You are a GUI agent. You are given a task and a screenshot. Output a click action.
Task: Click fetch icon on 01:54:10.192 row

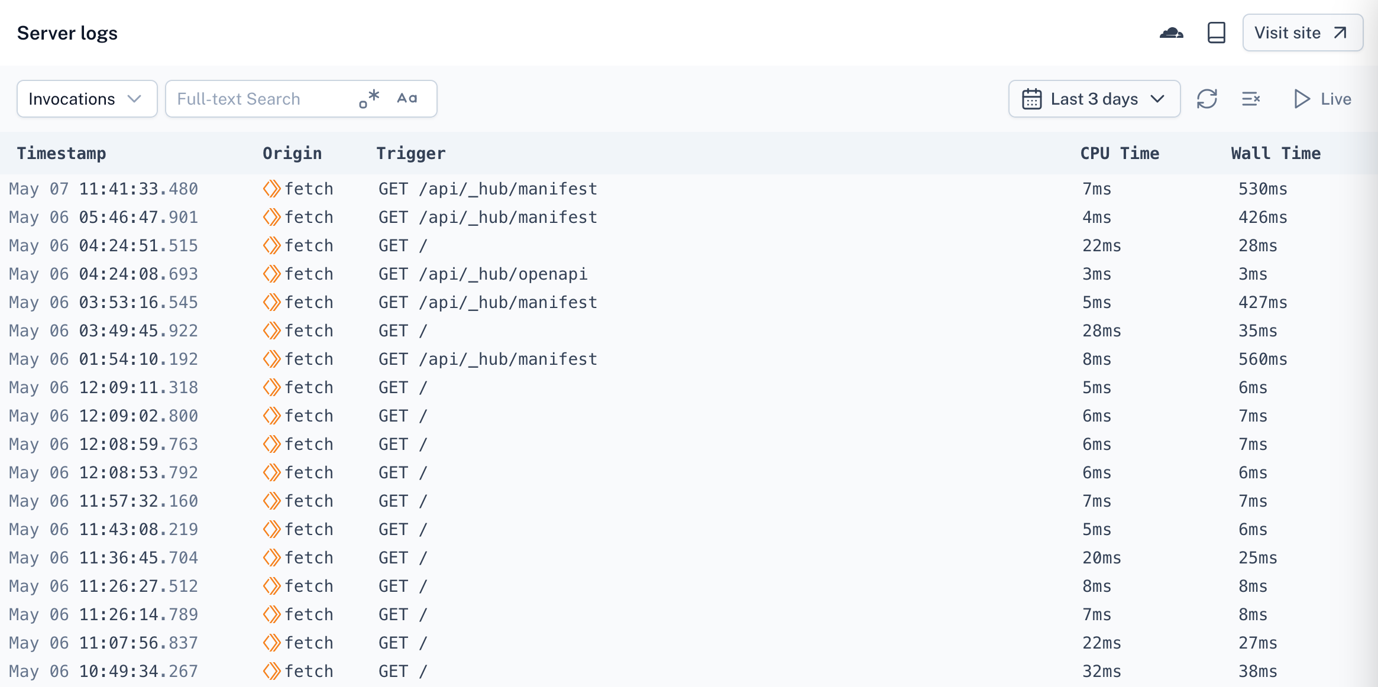[271, 359]
